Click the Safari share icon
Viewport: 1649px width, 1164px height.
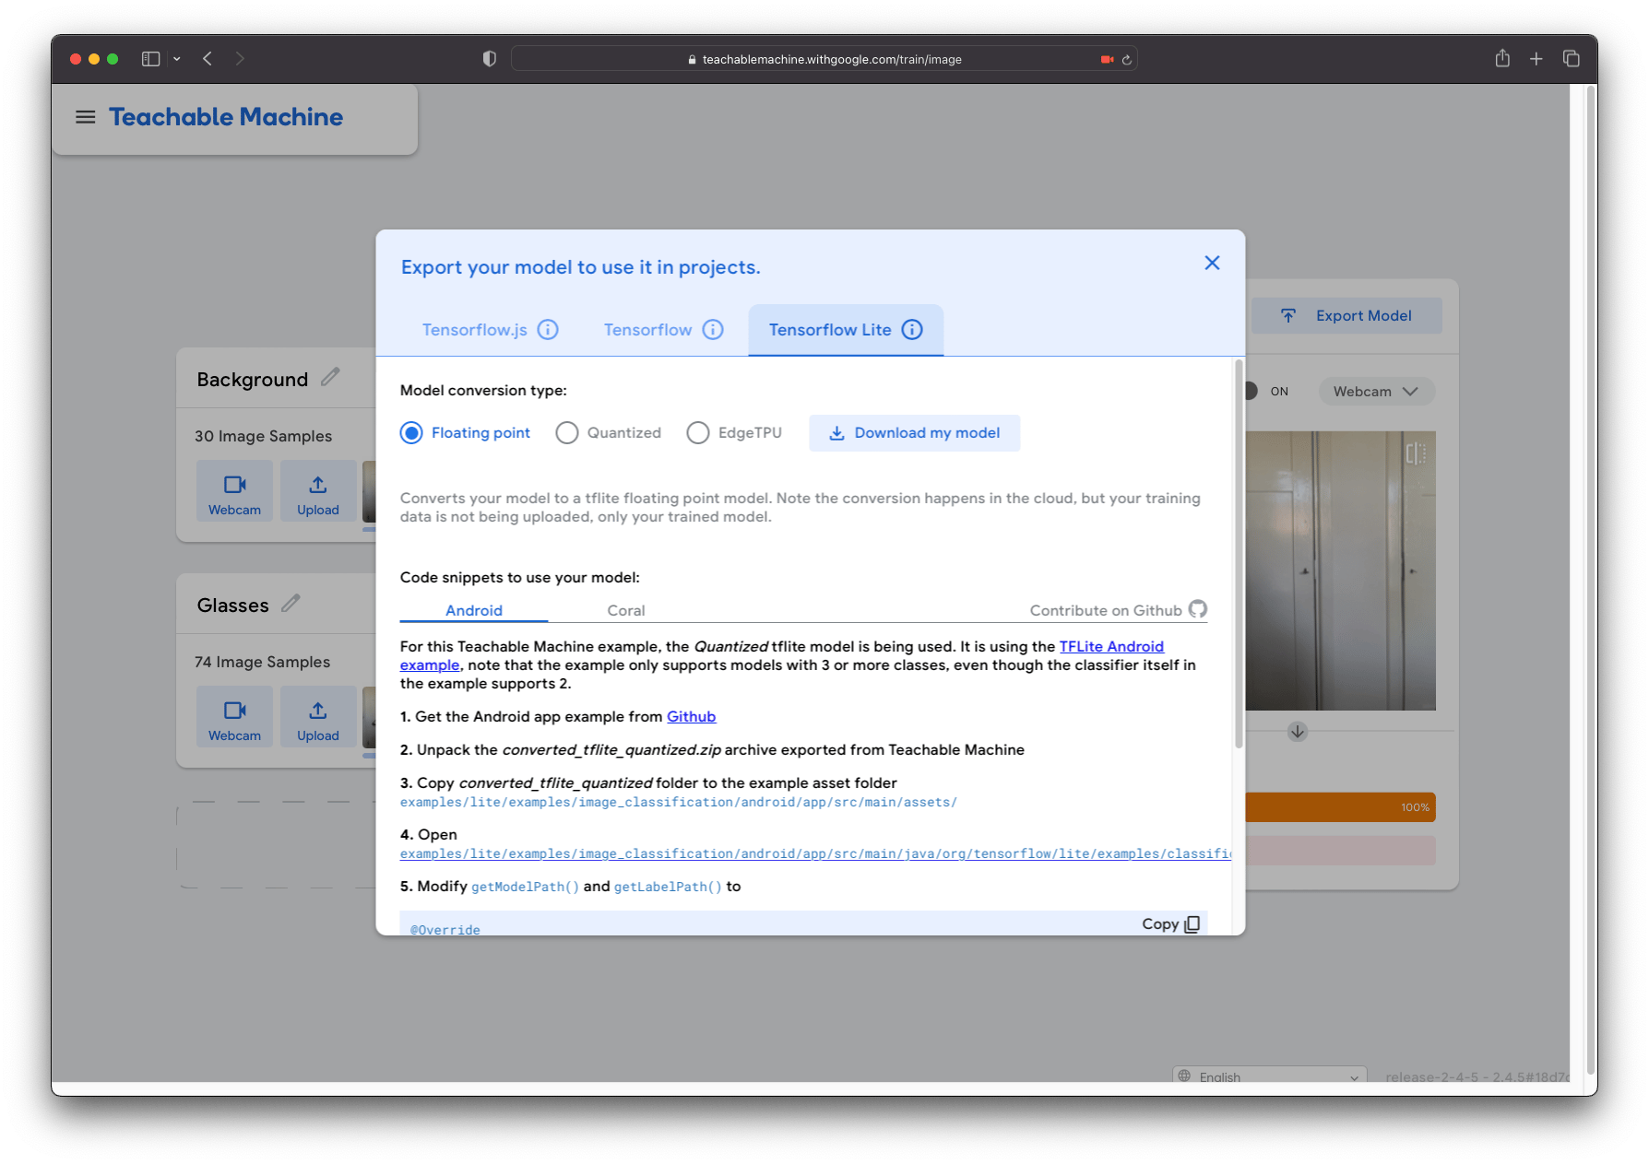point(1502,59)
